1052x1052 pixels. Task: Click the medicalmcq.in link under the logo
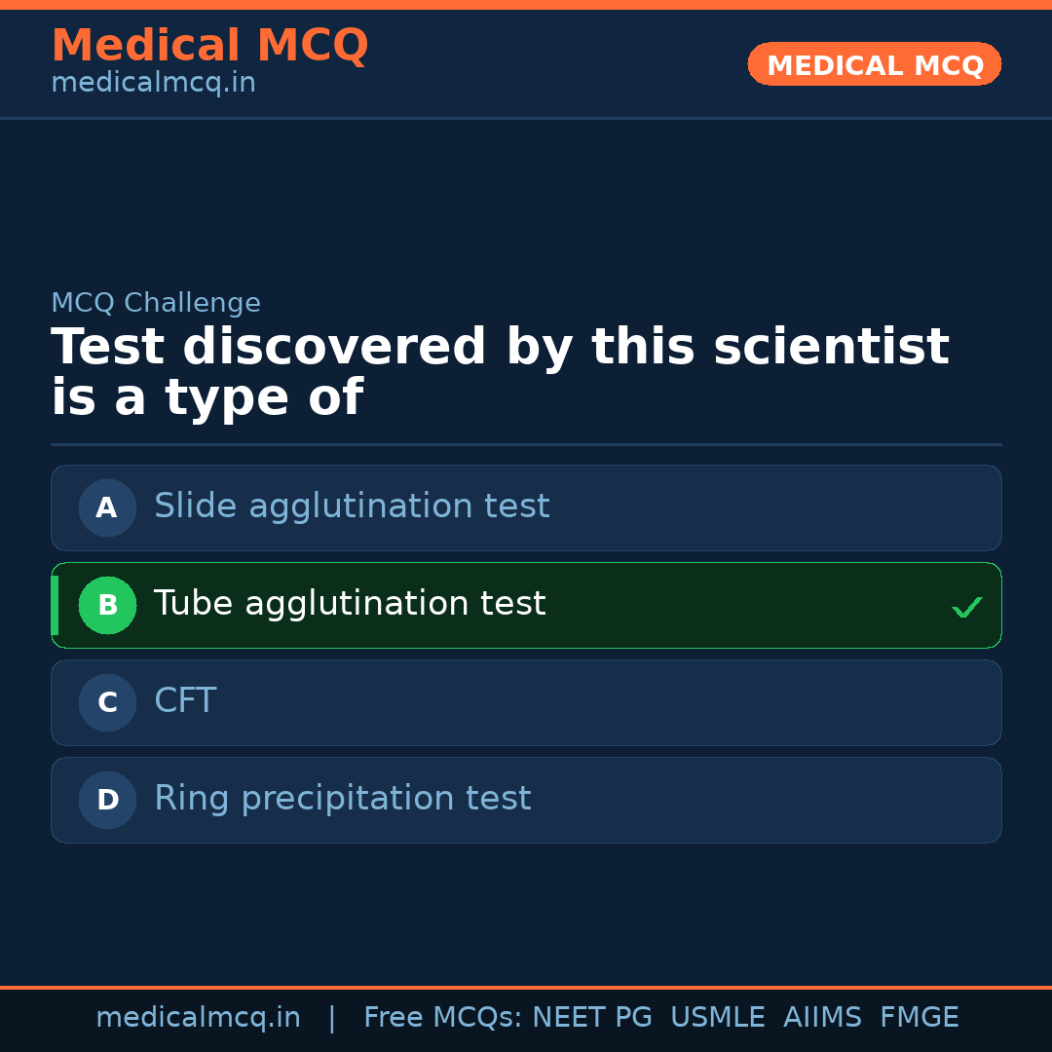(x=153, y=83)
